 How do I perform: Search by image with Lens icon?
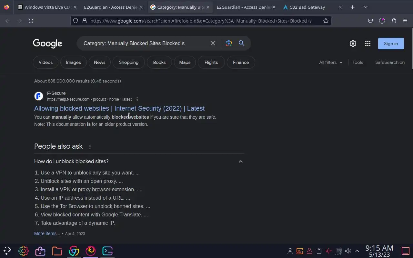tap(229, 43)
